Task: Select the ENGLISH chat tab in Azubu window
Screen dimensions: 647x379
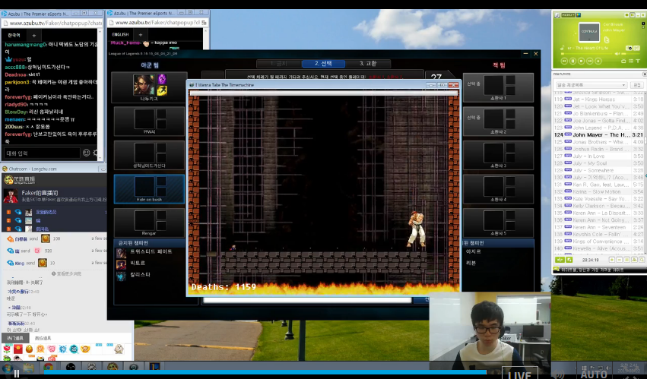Action: click(120, 35)
